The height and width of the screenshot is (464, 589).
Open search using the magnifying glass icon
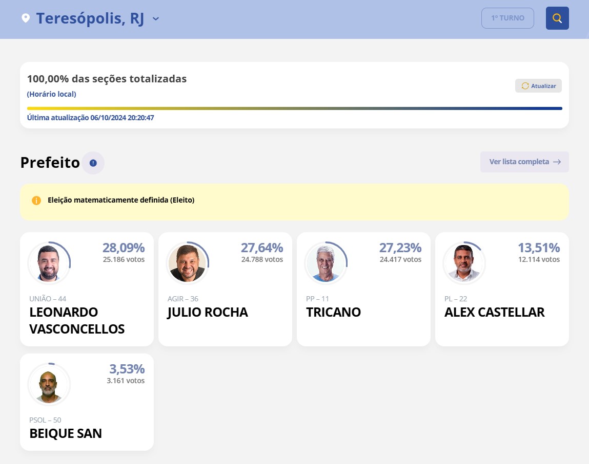click(x=557, y=18)
